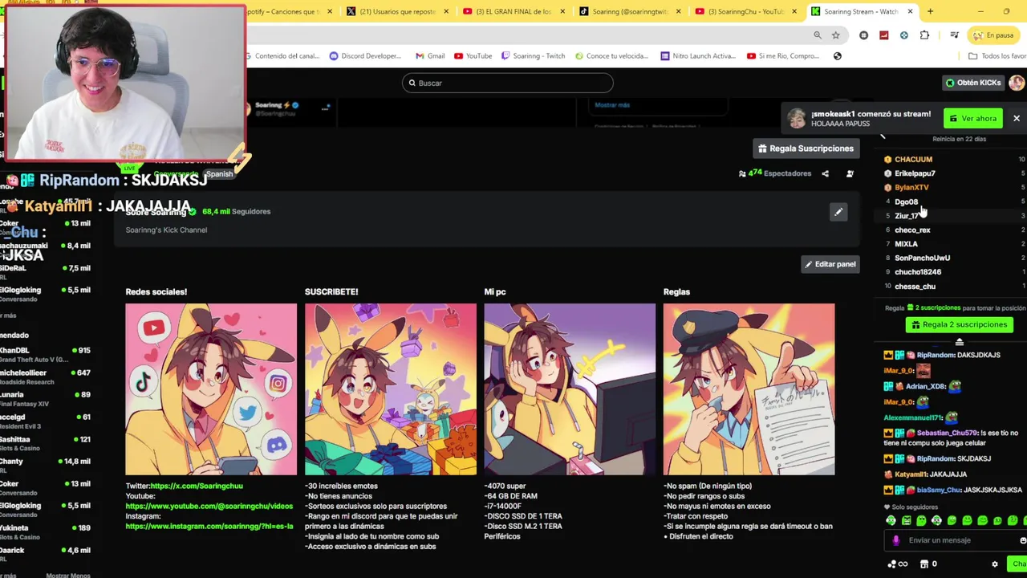Open the Obtén KICKs button
This screenshot has width=1027, height=578.
[x=973, y=83]
